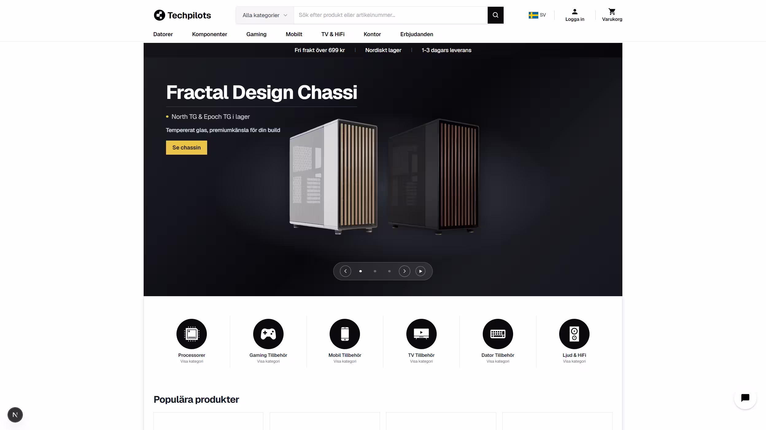Image resolution: width=766 pixels, height=430 pixels.
Task: Click the Fri frakt över 699 kr text
Action: click(319, 50)
